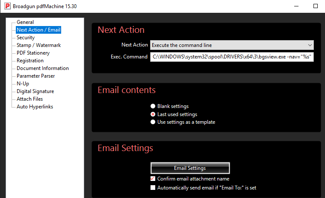This screenshot has width=325, height=198.
Task: Select the Blank settings radio button
Action: click(x=153, y=106)
